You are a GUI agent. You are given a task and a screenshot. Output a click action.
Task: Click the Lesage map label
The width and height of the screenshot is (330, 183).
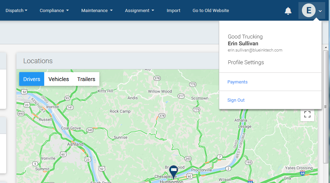pyautogui.click(x=245, y=126)
